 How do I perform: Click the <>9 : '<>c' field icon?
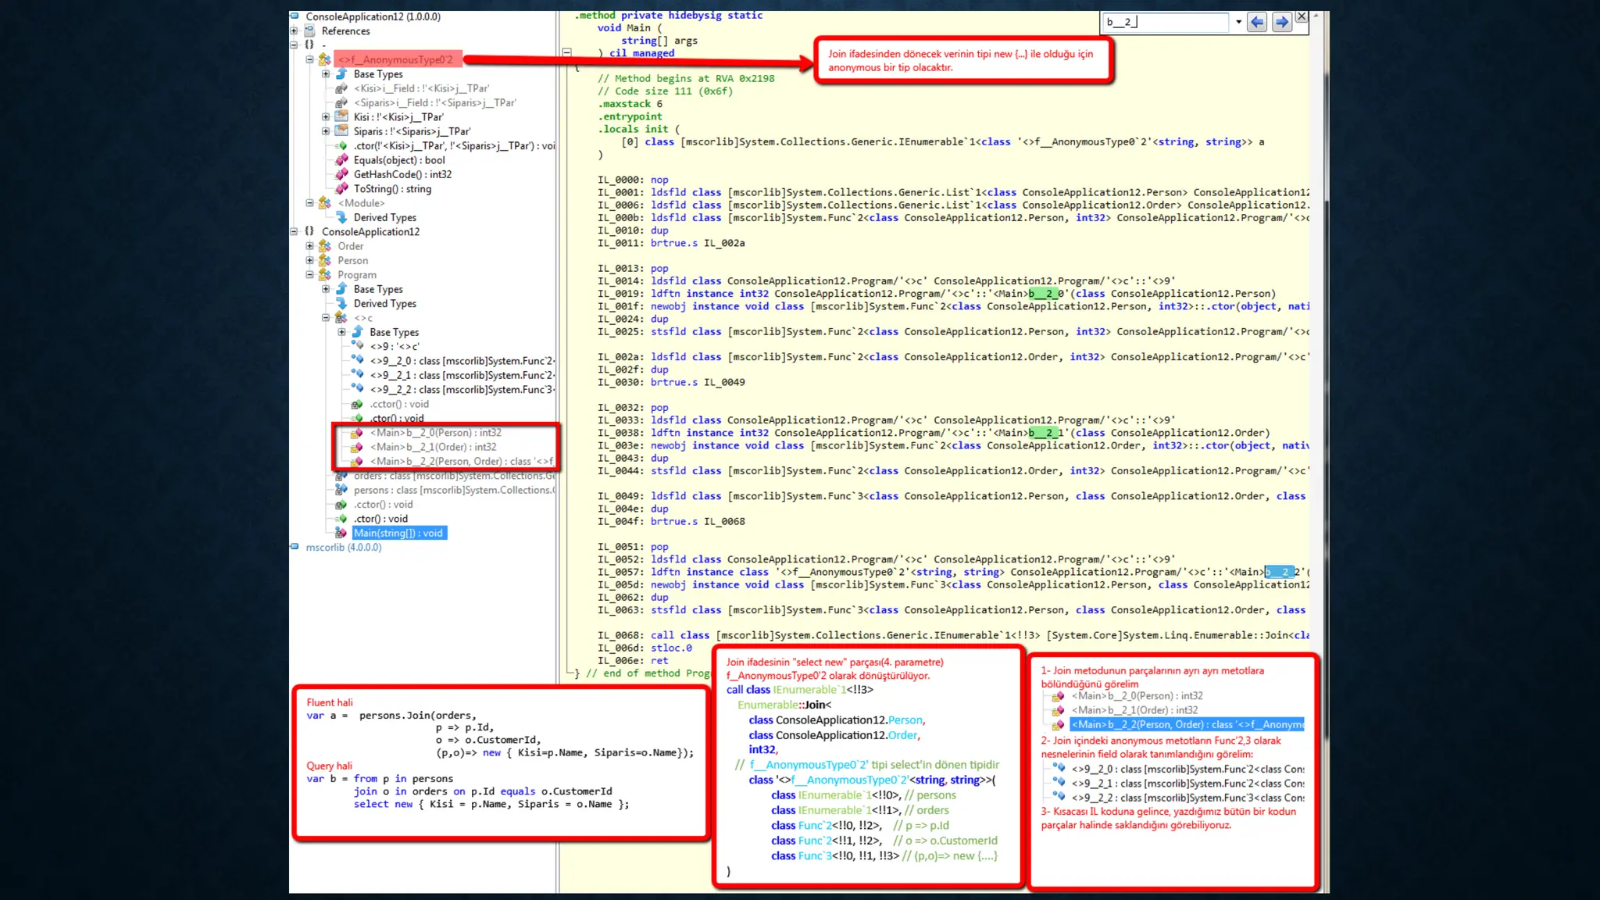357,346
